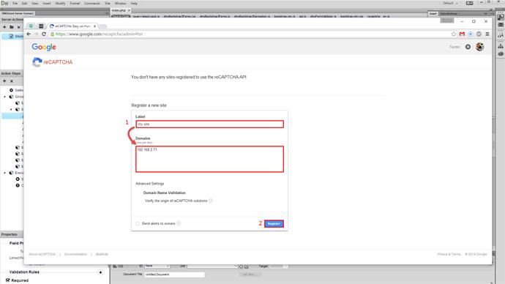Toggle Send alerts to owners checkbox
Image resolution: width=505 pixels, height=284 pixels.
138,223
